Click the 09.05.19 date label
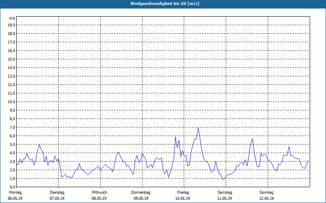This screenshot has width=326, height=203. point(141,199)
